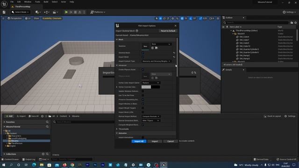Click Reset to Default in FBX options

click(x=168, y=31)
